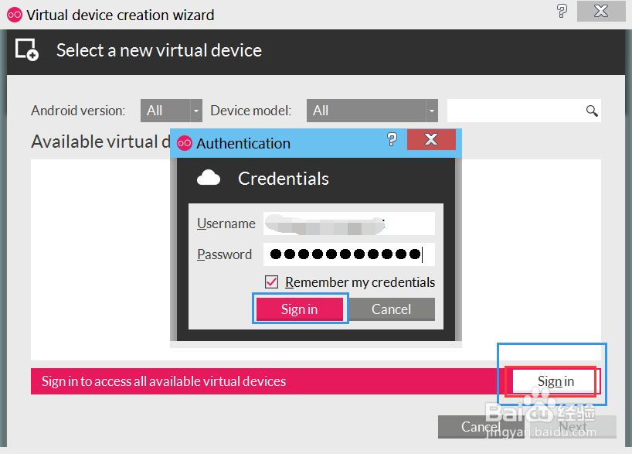Cancel the Authentication credentials dialog
Viewport: 632px width, 454px height.
(392, 309)
